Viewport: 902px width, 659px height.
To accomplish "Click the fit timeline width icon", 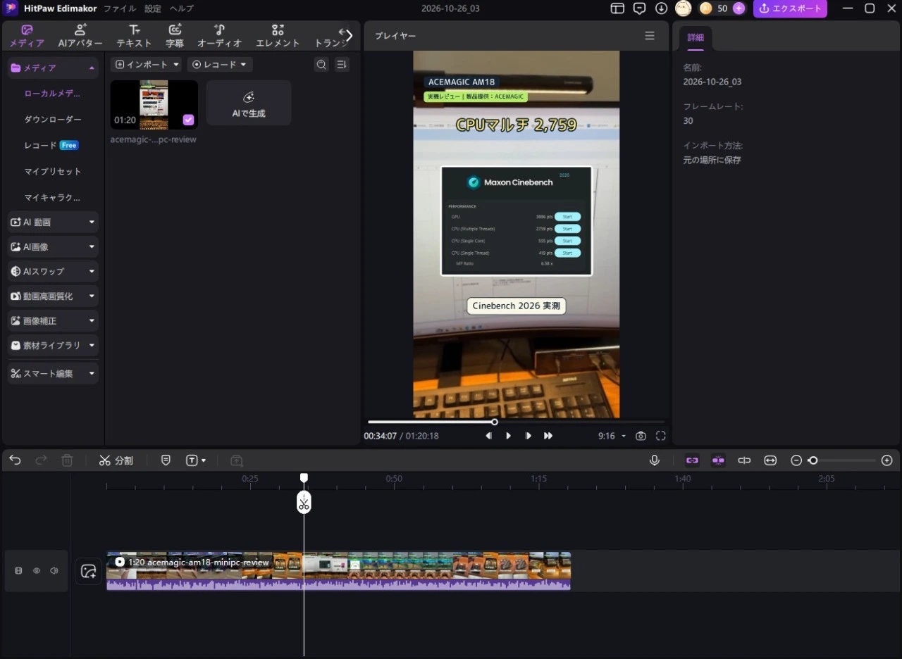I will click(770, 460).
